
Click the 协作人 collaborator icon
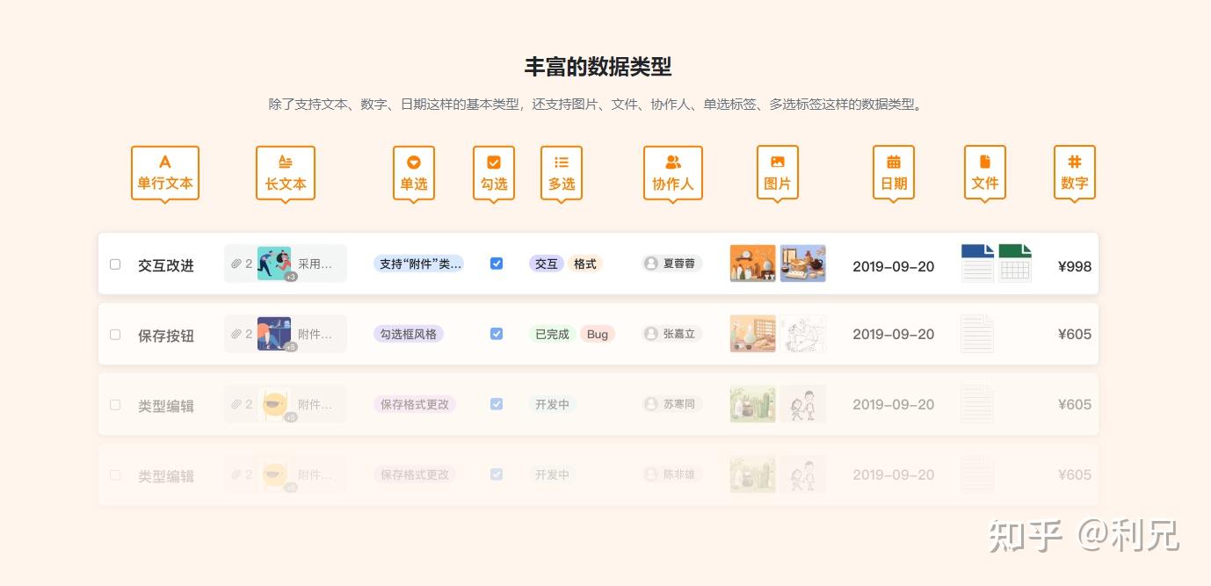672,163
